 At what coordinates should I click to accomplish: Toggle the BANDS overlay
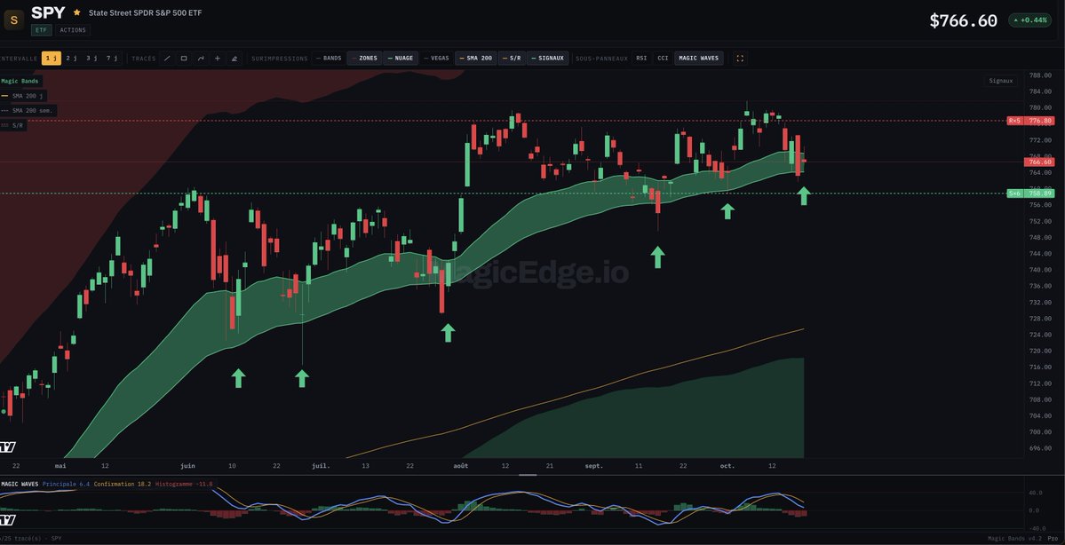click(x=328, y=59)
